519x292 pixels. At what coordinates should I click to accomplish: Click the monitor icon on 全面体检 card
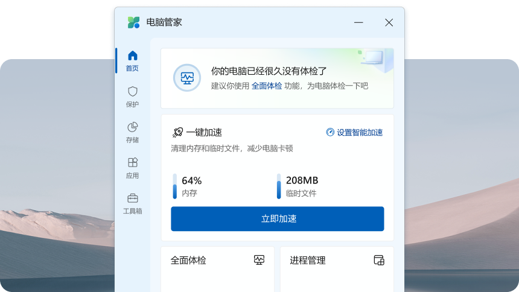coord(259,260)
